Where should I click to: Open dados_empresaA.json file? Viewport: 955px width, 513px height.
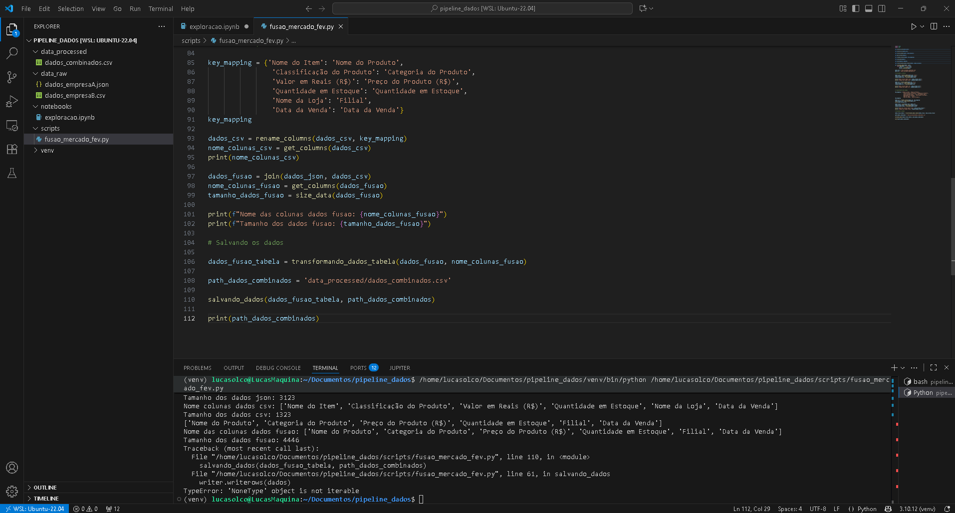(x=99, y=84)
